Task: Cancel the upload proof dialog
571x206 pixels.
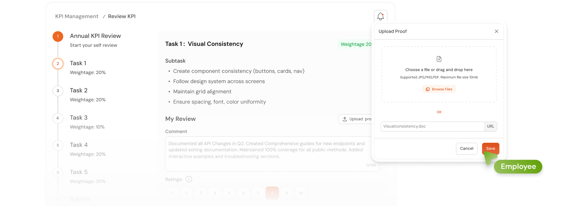Action: click(466, 149)
